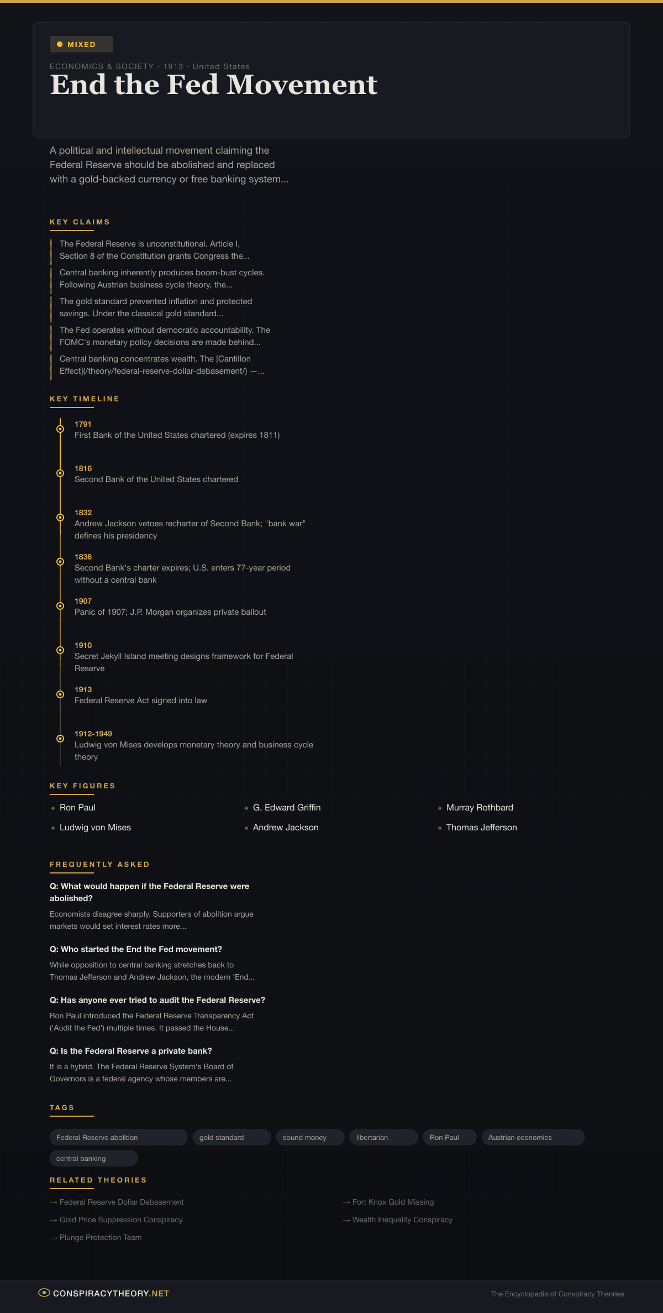The height and width of the screenshot is (1313, 663).
Task: Click the 1913 Federal Reserve Act marker
Action: click(60, 694)
